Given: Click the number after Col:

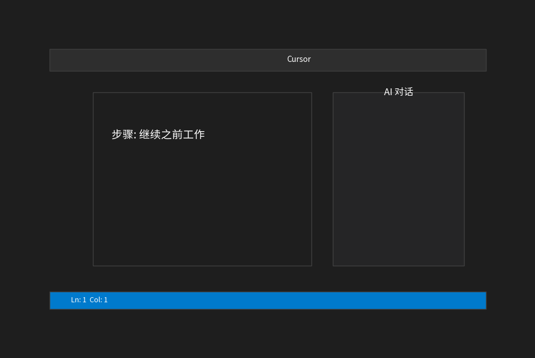Looking at the screenshot, I should [x=106, y=299].
